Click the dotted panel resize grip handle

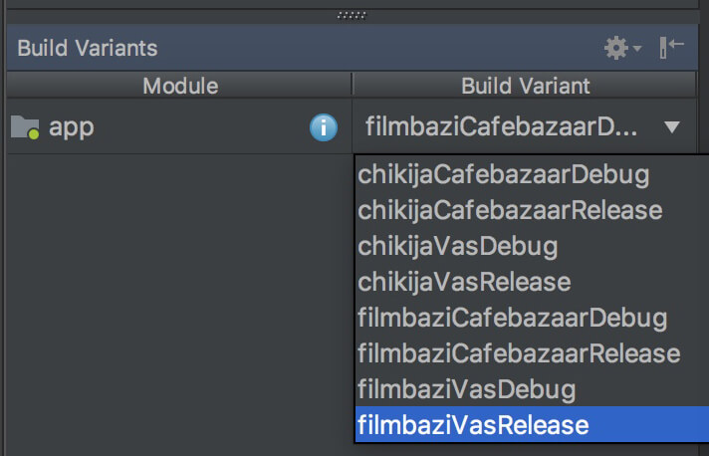click(352, 16)
